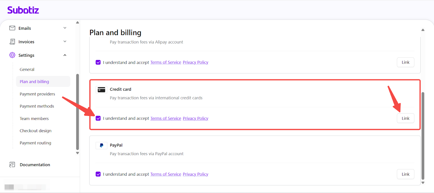Click the main content vertical scrollbar
The image size is (434, 193).
[x=423, y=135]
